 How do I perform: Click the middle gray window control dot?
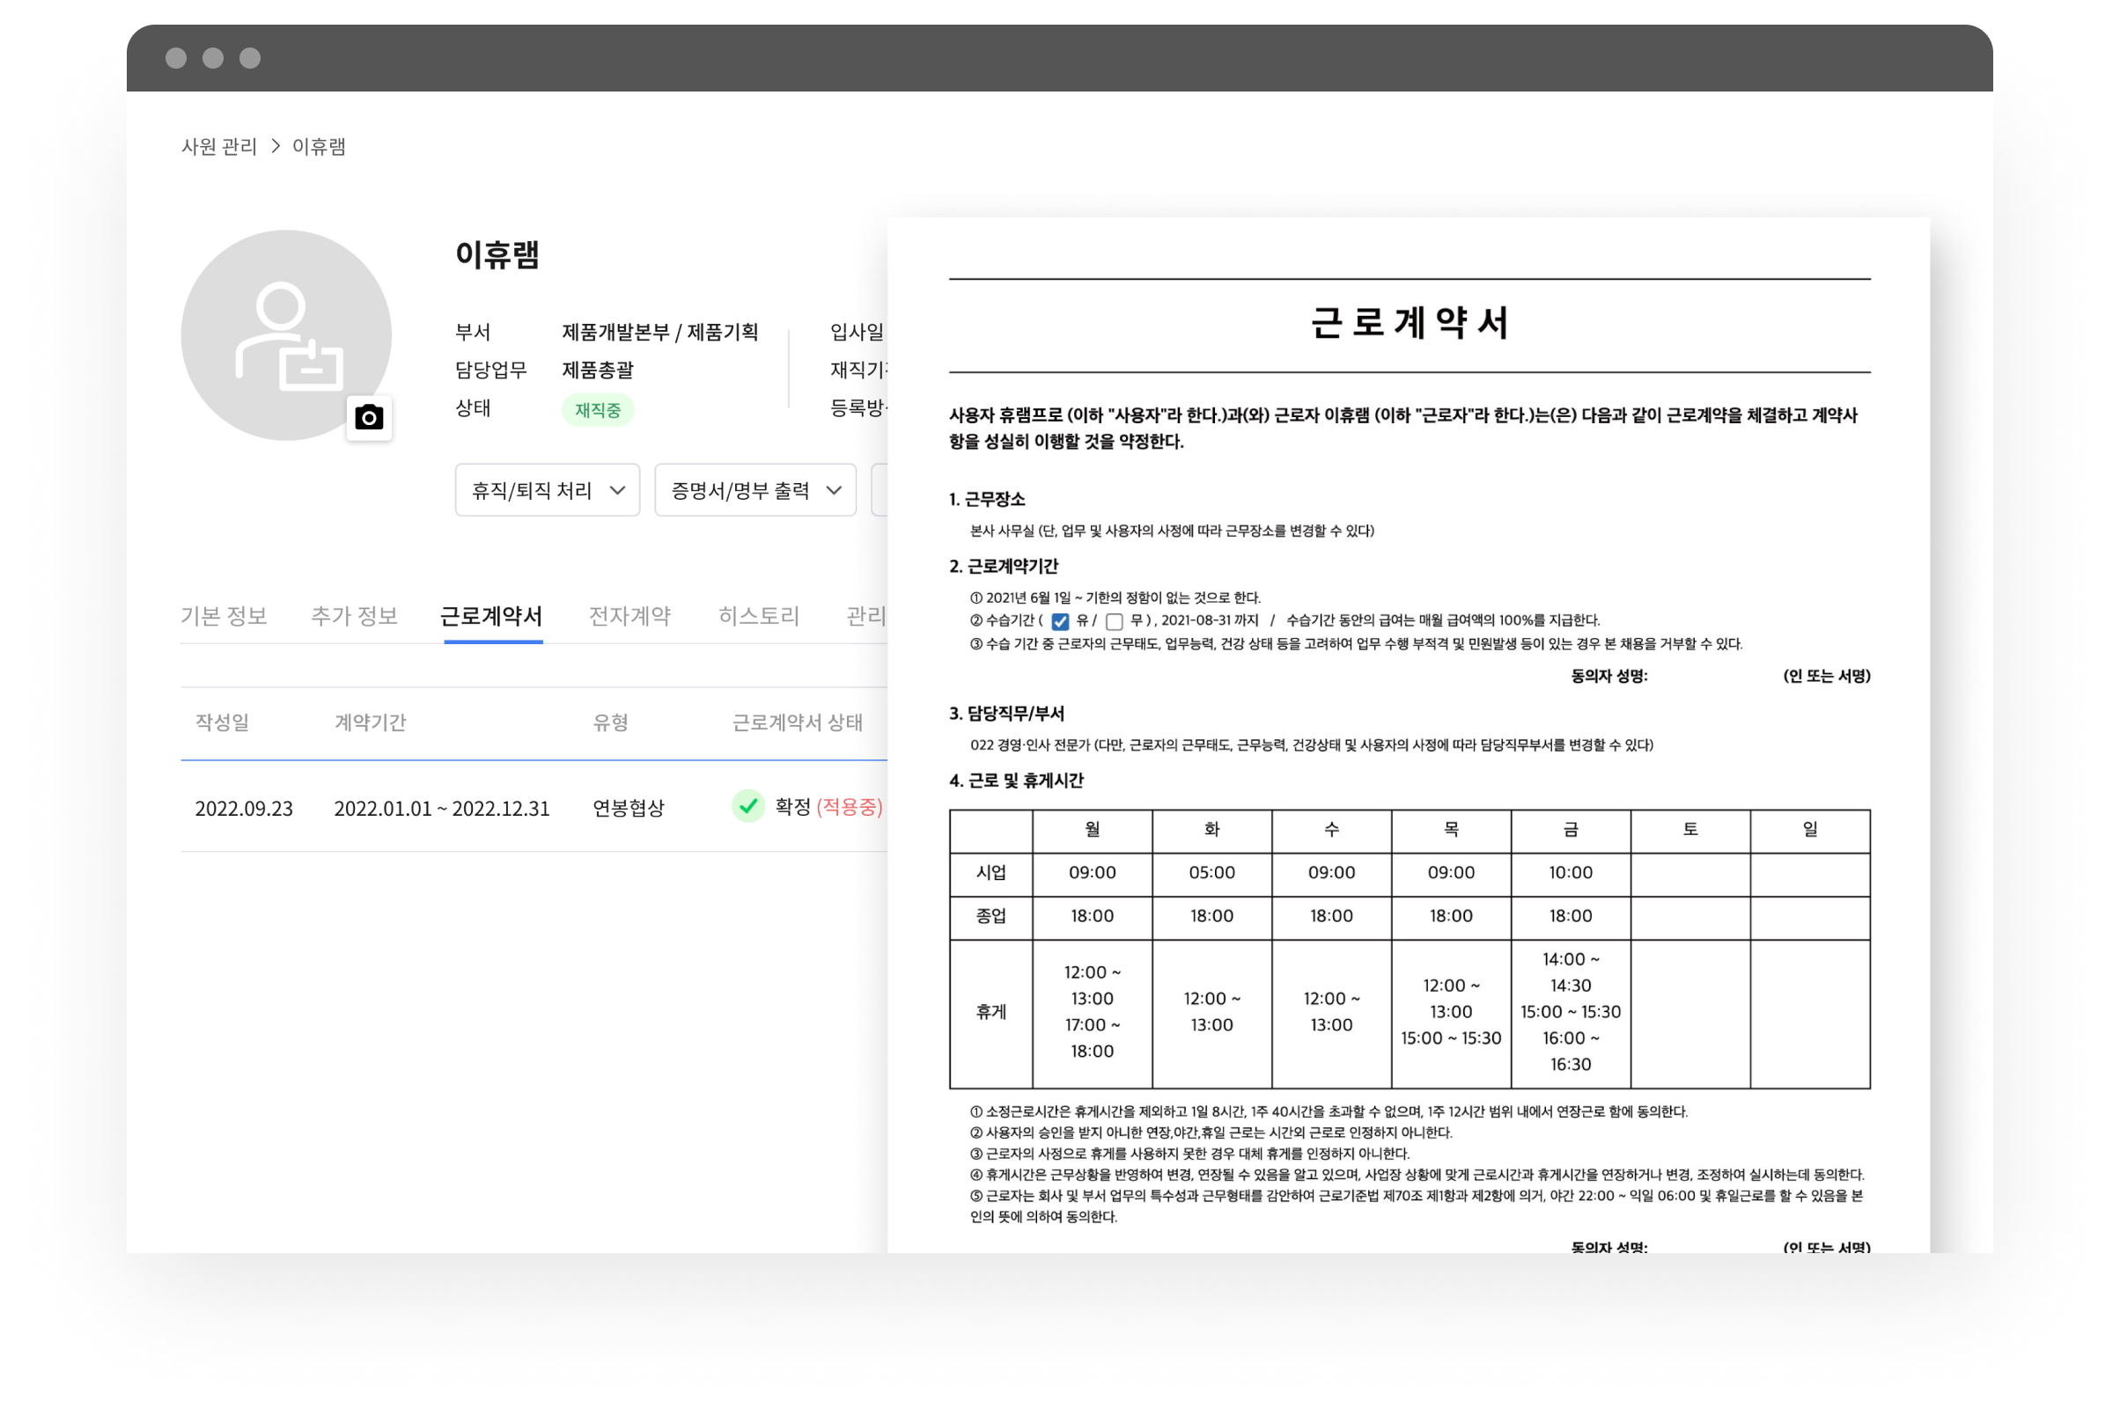(213, 59)
